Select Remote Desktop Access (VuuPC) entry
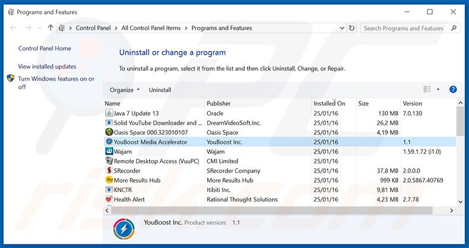Screen dimensions: 469x248 click(x=157, y=161)
